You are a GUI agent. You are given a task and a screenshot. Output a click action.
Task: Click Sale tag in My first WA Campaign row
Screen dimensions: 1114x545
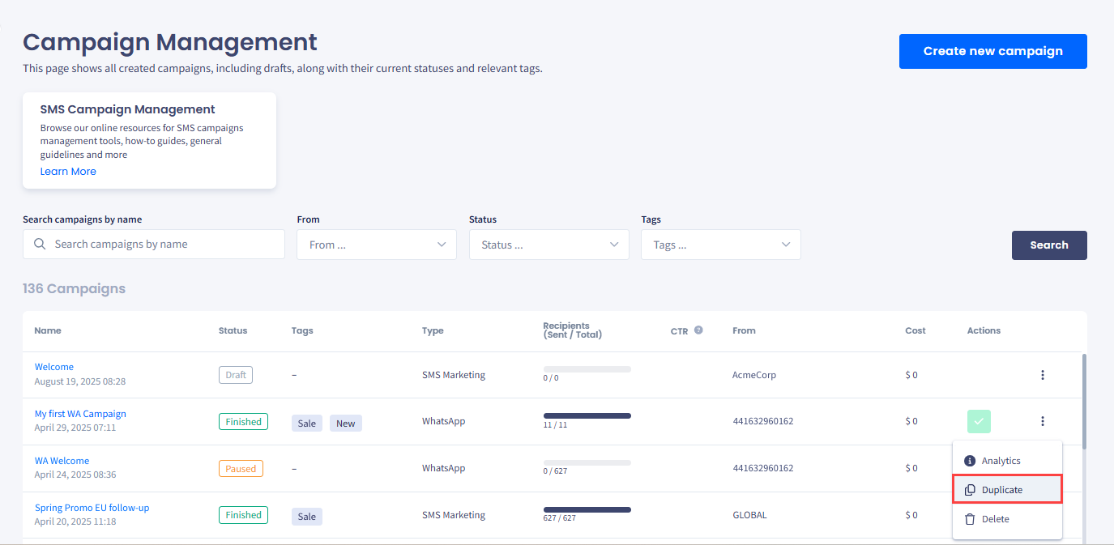[x=307, y=424]
